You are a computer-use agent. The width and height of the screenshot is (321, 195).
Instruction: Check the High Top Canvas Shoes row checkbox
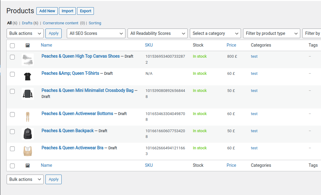click(12, 57)
